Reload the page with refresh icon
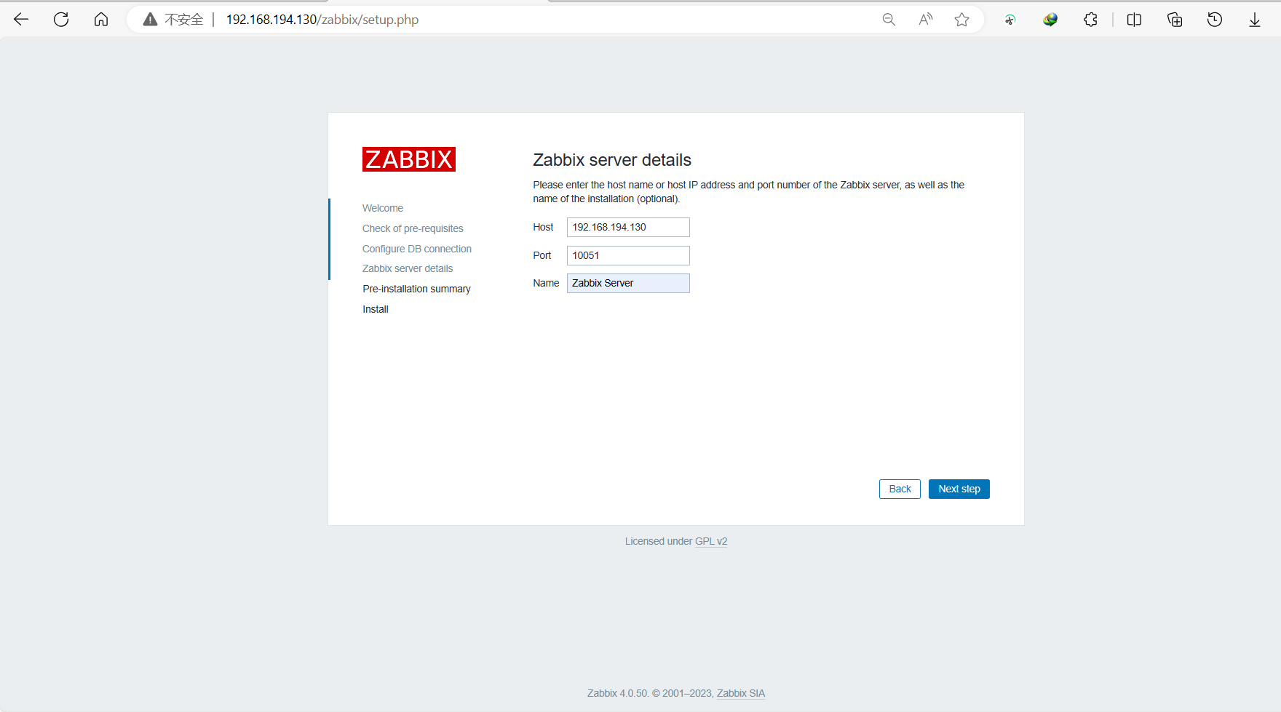1281x712 pixels. 61,20
